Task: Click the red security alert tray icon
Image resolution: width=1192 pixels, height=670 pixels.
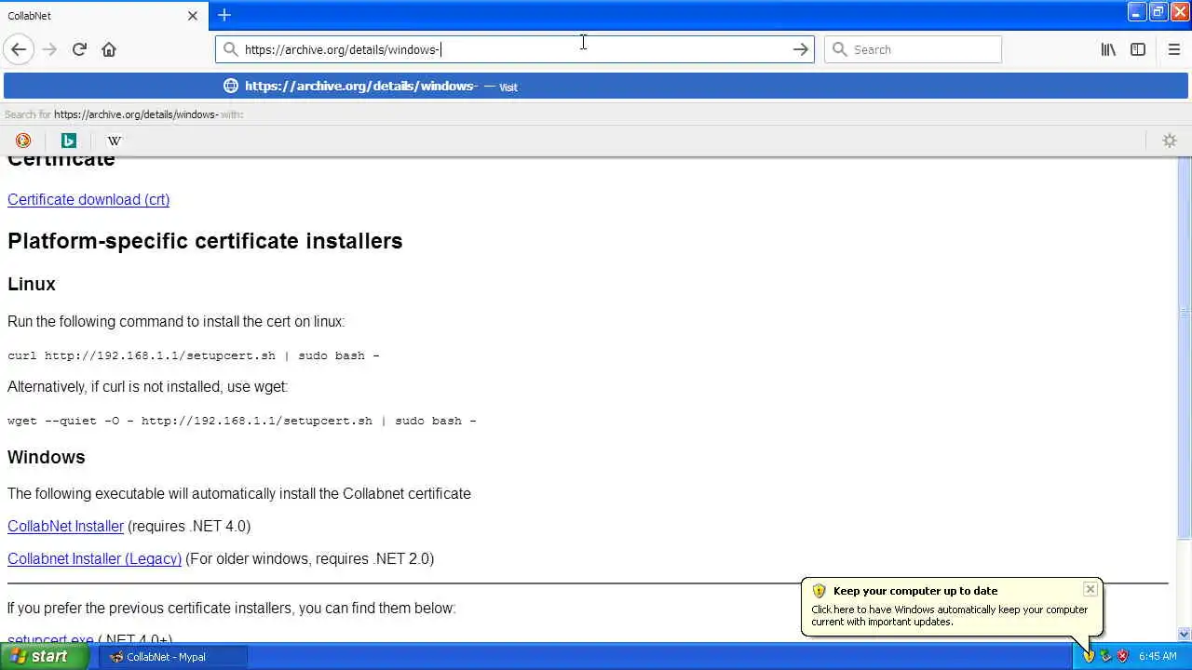Action: [1122, 656]
